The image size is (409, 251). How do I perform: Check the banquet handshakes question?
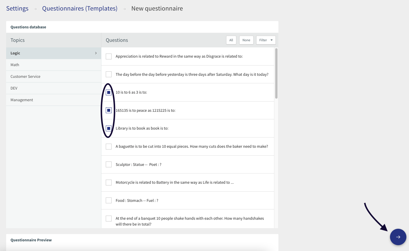coord(109,219)
